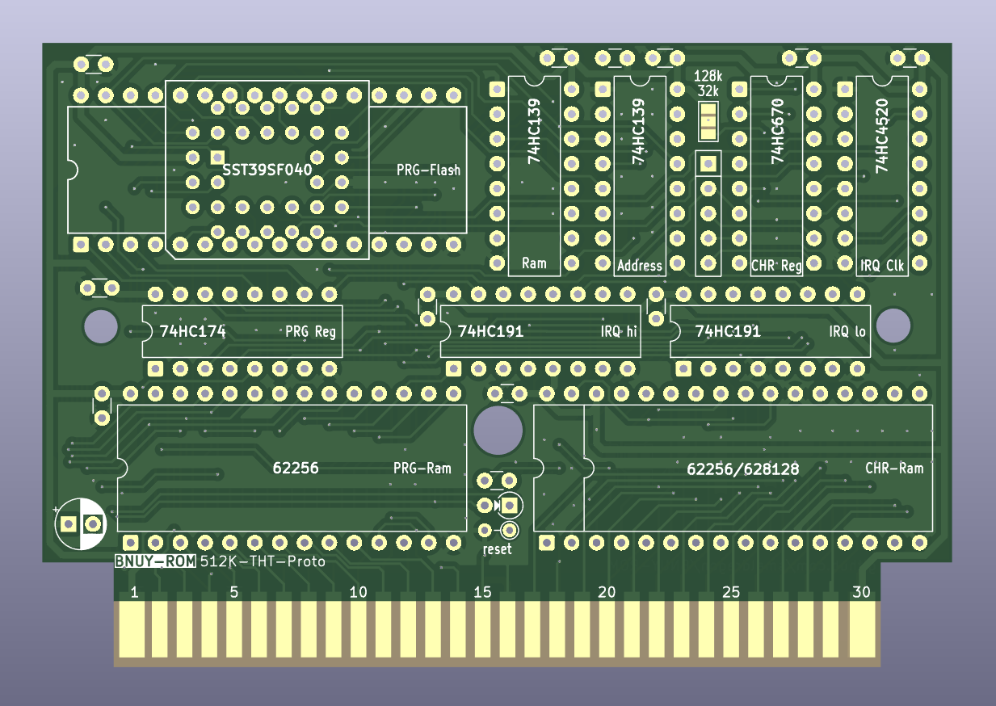This screenshot has width=996, height=706.
Task: Select the IRQ lo text
Action: [847, 331]
